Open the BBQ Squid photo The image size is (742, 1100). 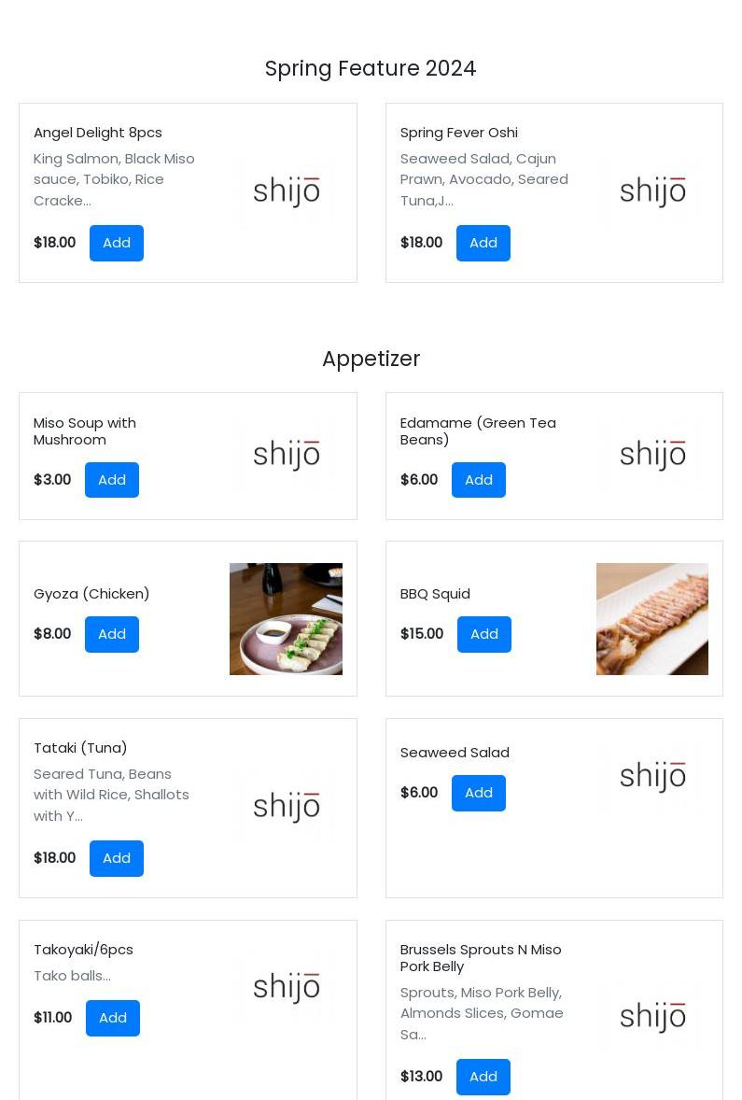tap(652, 619)
